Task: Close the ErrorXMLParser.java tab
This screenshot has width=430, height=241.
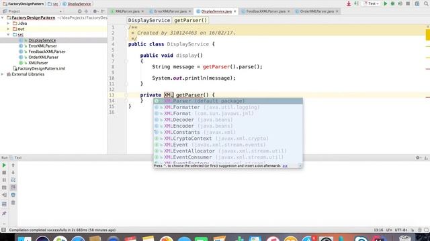Action: [x=189, y=11]
